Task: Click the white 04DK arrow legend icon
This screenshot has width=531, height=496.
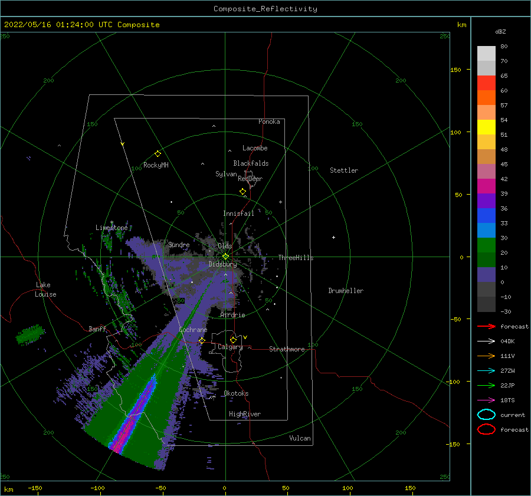Action: [486, 341]
